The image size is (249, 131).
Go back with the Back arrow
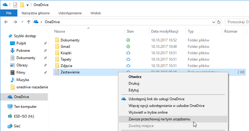coord(6,22)
